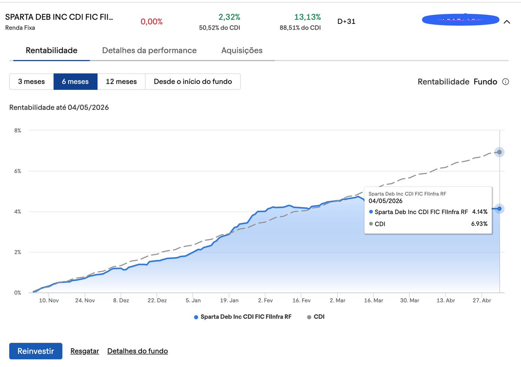Select Desde o início do fundo period

click(x=193, y=82)
